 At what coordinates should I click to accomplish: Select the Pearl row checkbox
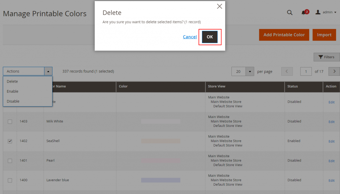tap(10, 161)
